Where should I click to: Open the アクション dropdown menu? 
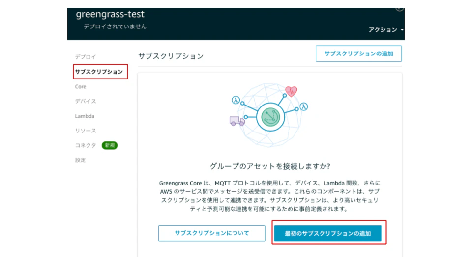tap(386, 30)
